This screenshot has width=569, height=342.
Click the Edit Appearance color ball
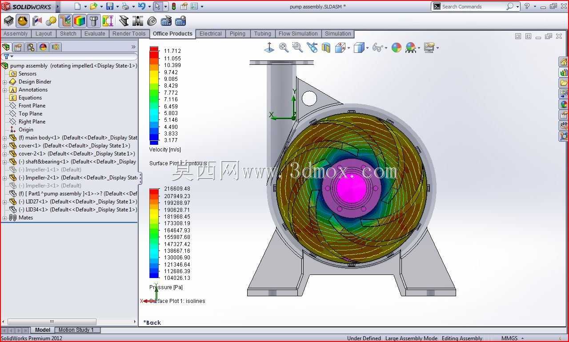point(397,48)
